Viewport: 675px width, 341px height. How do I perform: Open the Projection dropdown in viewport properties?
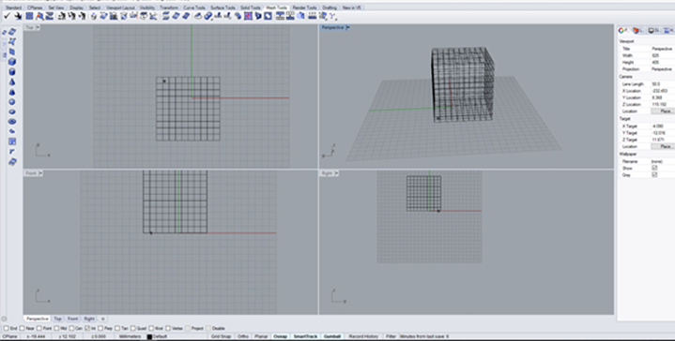tap(662, 69)
